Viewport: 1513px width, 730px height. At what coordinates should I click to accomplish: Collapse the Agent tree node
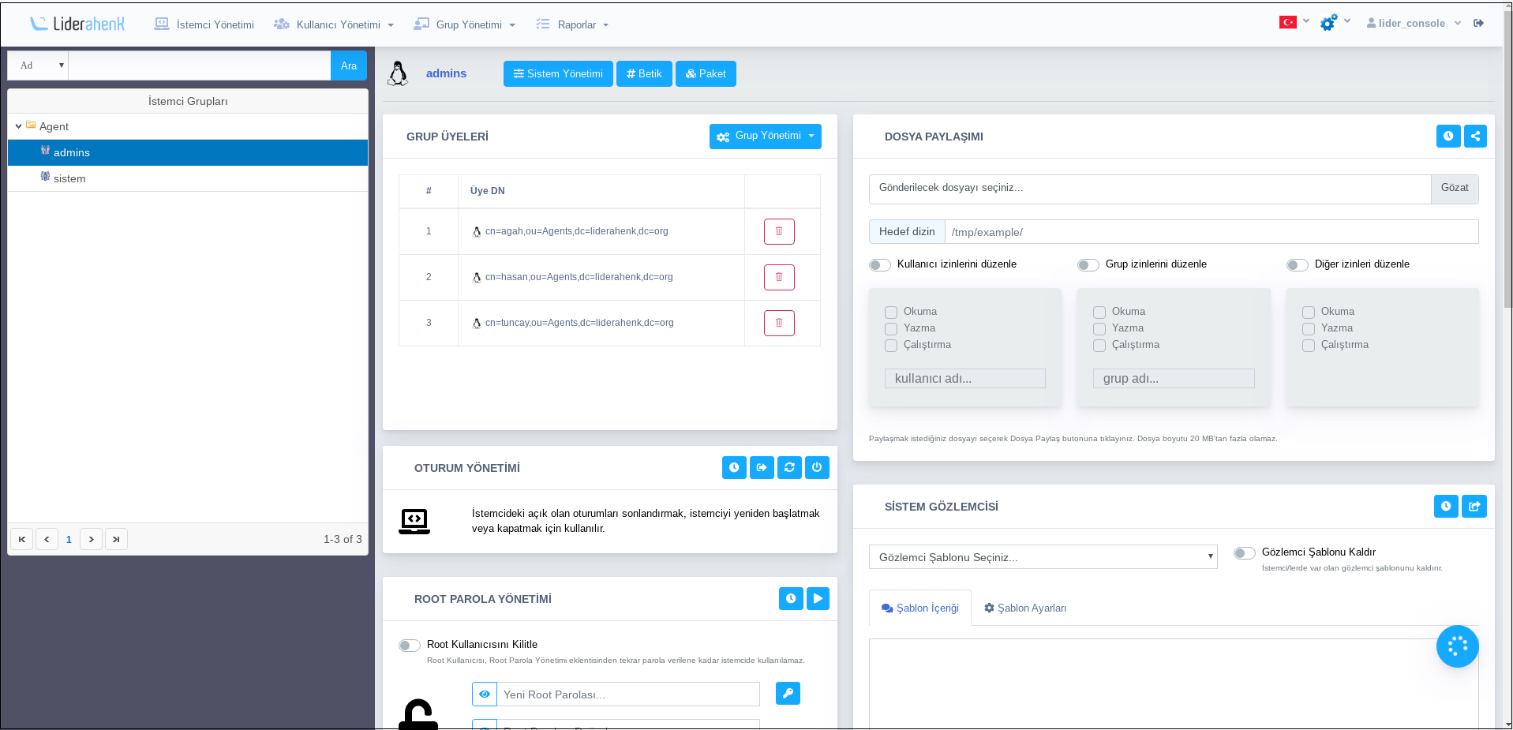[x=18, y=126]
